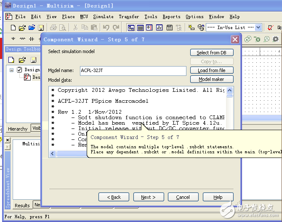Toggle the Design1 checkbox in tree
This screenshot has width=282, height=222.
pyautogui.click(x=19, y=70)
